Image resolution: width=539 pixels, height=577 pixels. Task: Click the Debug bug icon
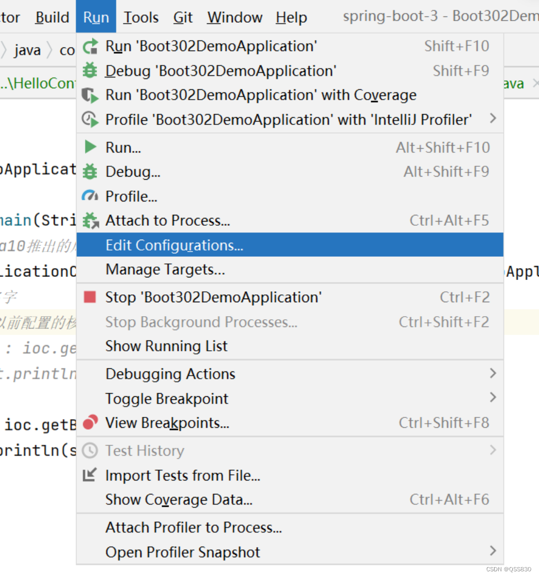point(91,71)
